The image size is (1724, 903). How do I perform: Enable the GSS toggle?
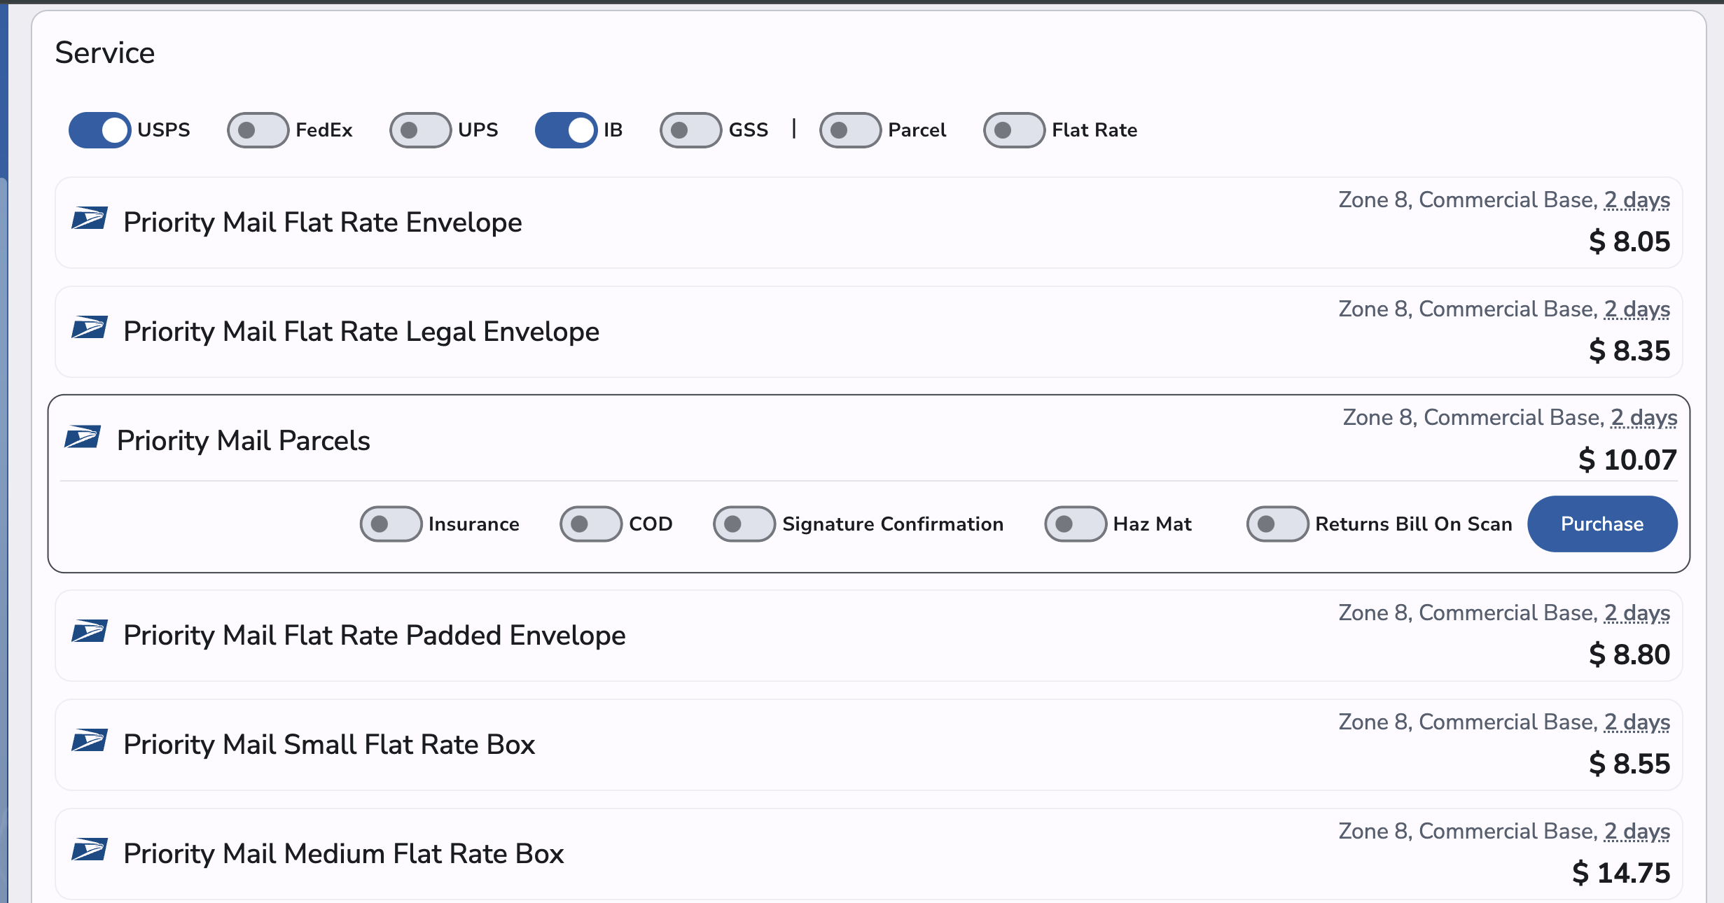click(x=690, y=129)
